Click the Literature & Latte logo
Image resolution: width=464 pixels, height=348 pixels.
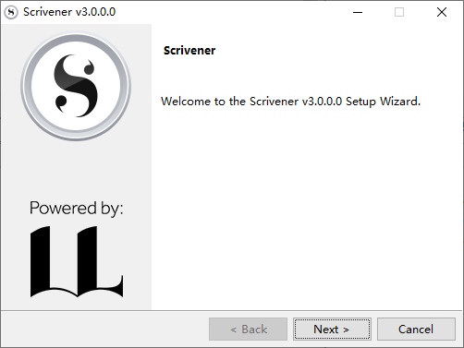77,262
